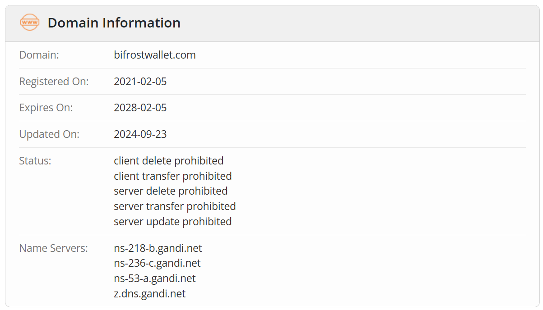Click the Updated On date 2024-09-23
Image resolution: width=543 pixels, height=310 pixels.
[140, 134]
